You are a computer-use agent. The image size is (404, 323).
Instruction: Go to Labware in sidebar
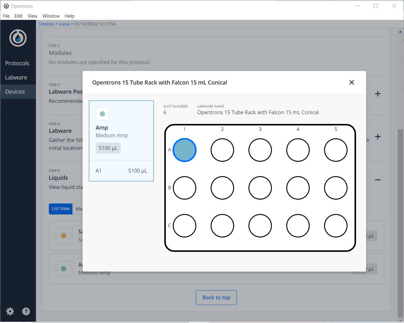(x=18, y=77)
